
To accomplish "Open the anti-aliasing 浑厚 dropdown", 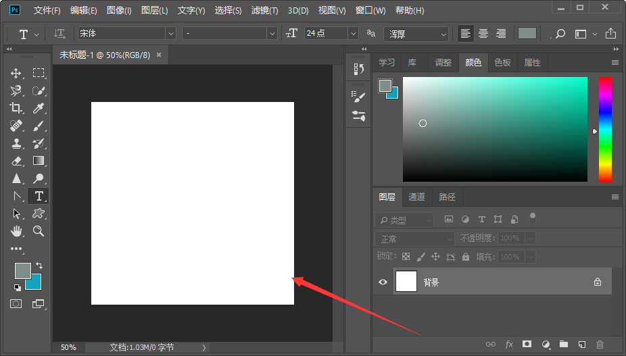I will coord(416,34).
